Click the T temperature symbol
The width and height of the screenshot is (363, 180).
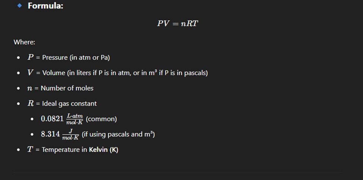pos(30,149)
